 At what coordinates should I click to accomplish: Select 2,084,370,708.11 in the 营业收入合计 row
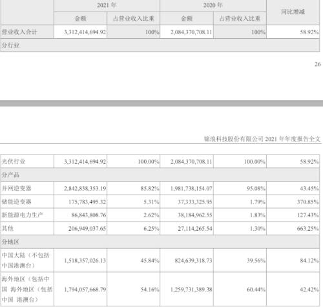click(x=191, y=32)
